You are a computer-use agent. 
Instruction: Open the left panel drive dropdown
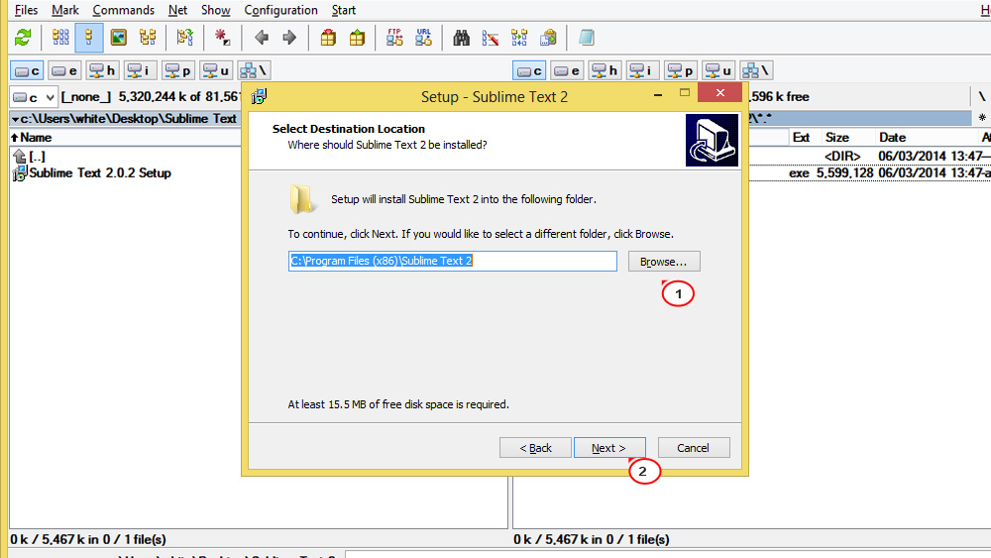(x=34, y=97)
